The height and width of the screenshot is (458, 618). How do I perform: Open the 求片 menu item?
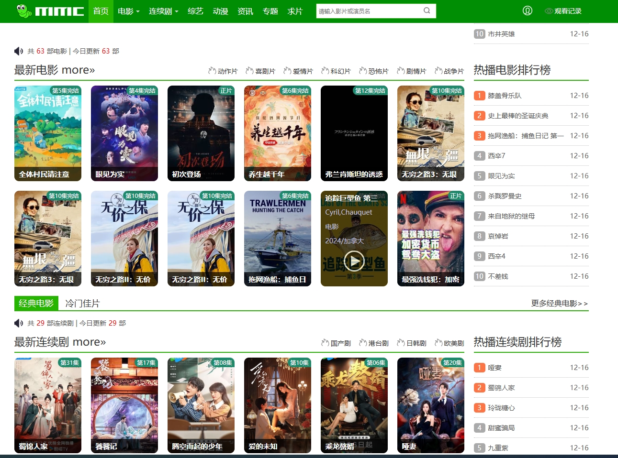pos(295,11)
